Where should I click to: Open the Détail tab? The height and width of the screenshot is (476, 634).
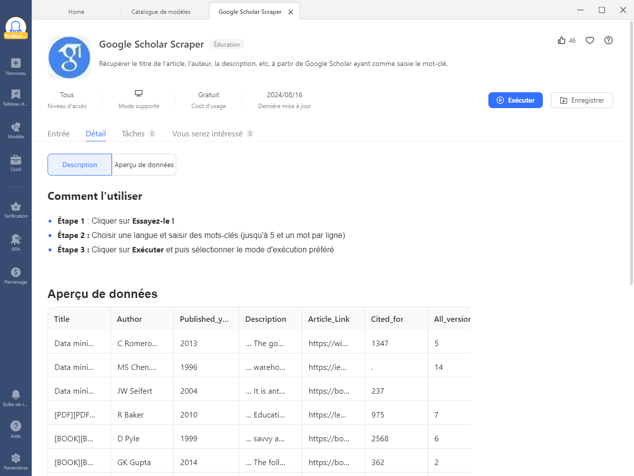pyautogui.click(x=96, y=133)
